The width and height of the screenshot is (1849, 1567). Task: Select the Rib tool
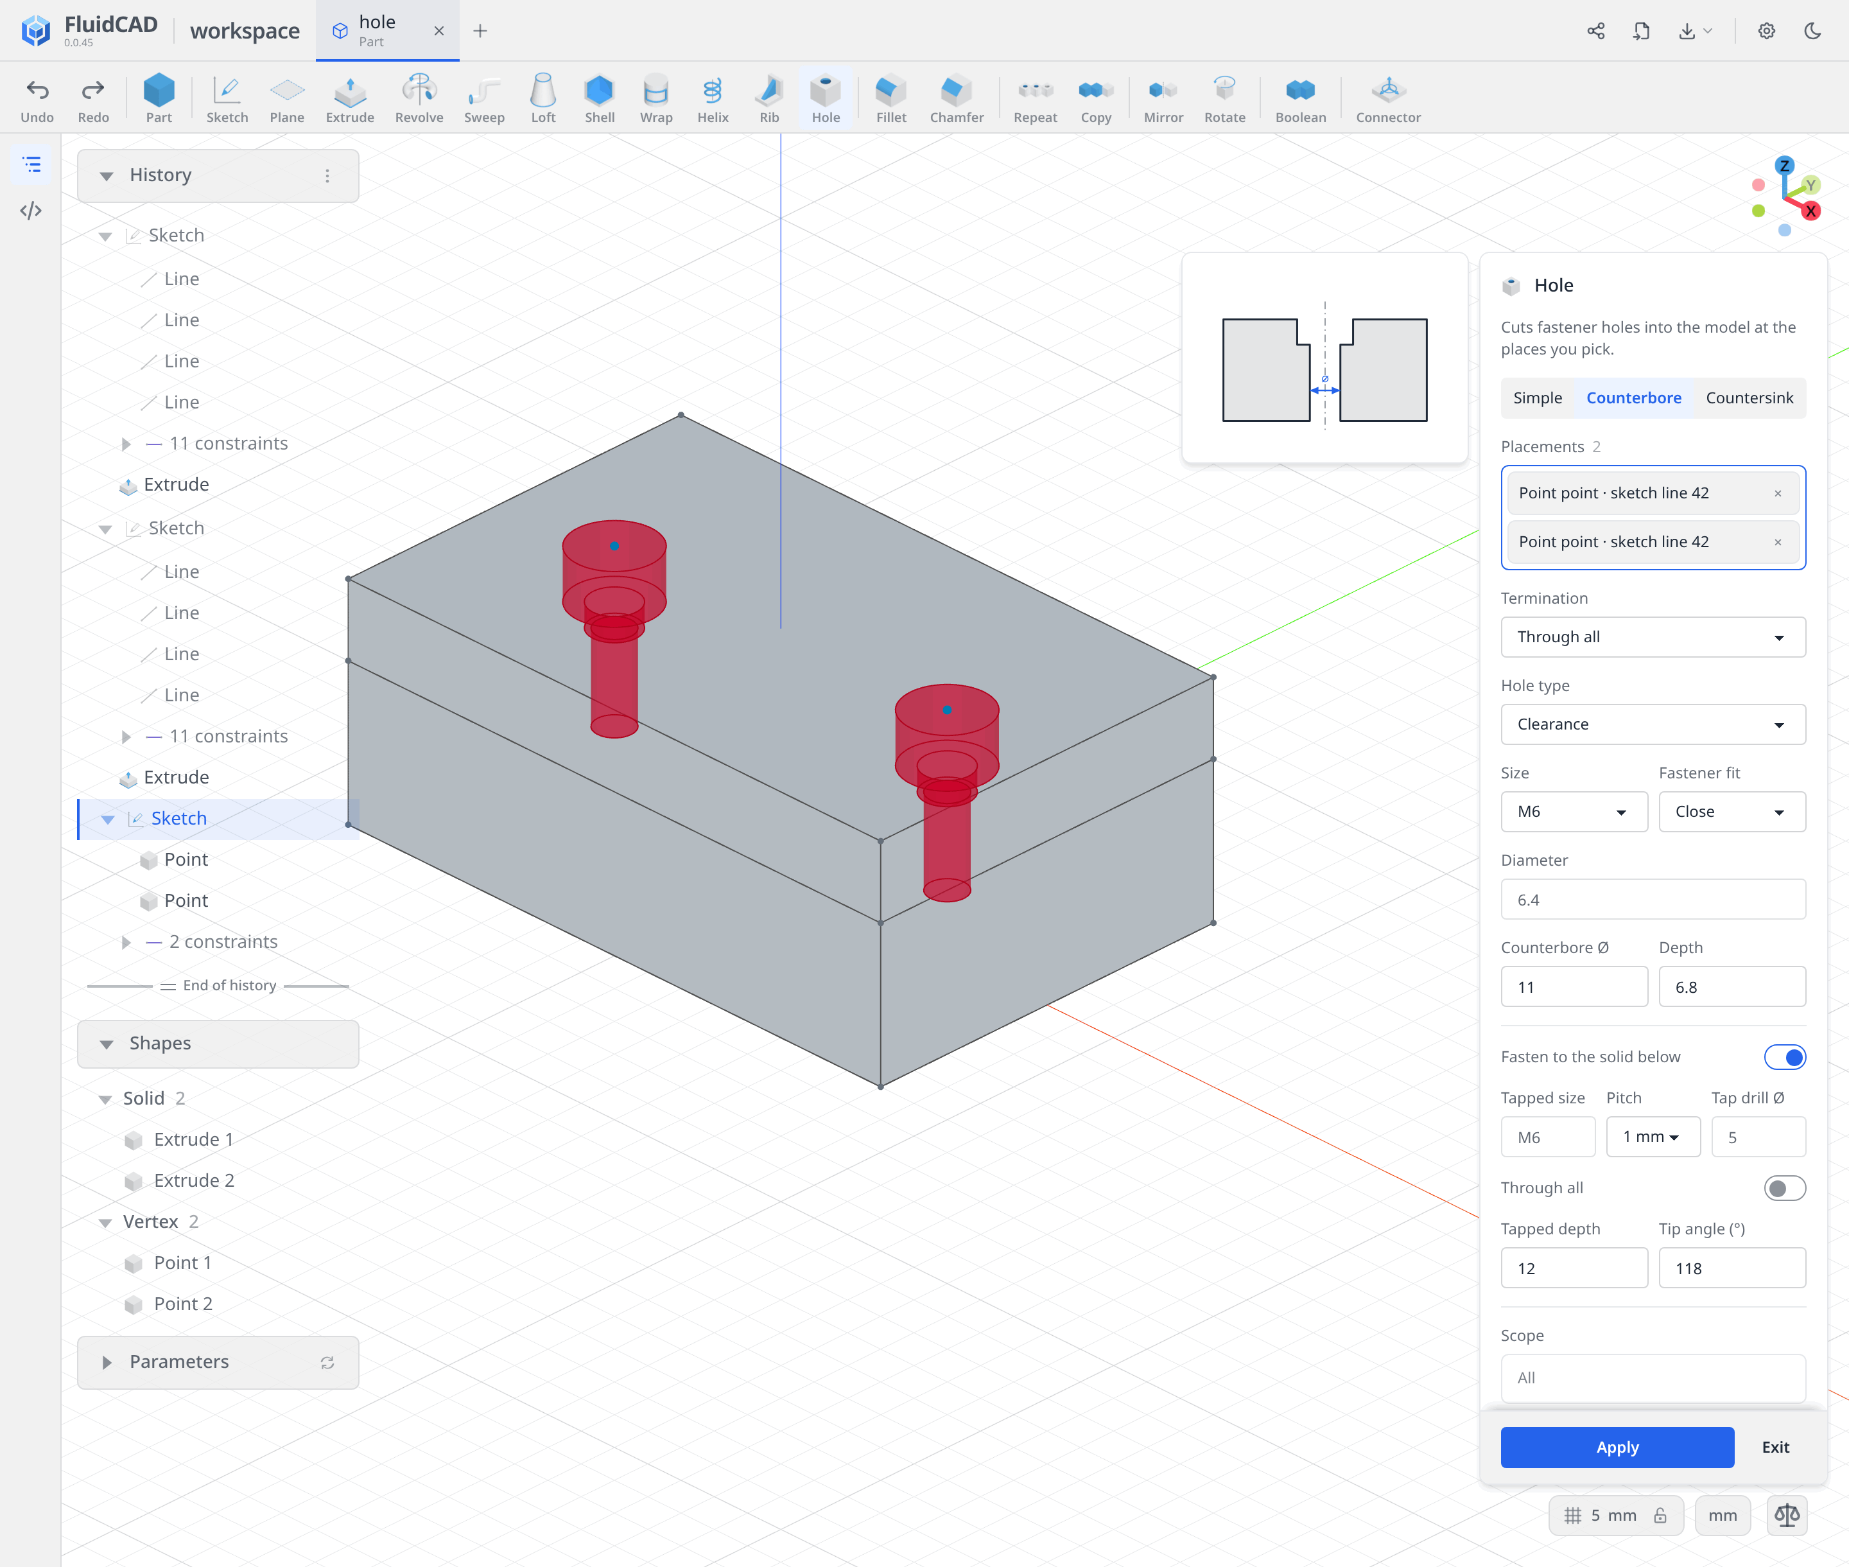pyautogui.click(x=769, y=98)
